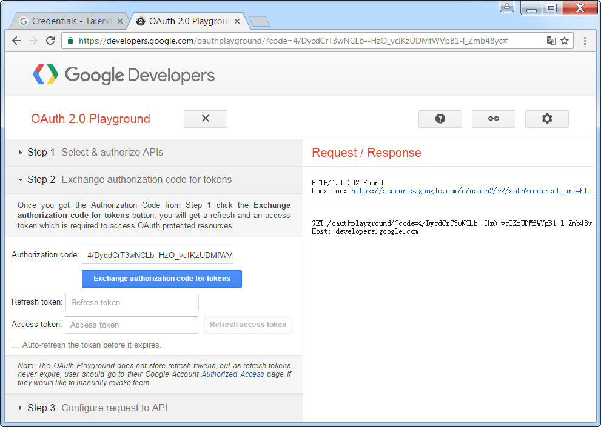Image resolution: width=601 pixels, height=427 pixels.
Task: Expand Step 3 Configure request to API
Action: coord(97,408)
